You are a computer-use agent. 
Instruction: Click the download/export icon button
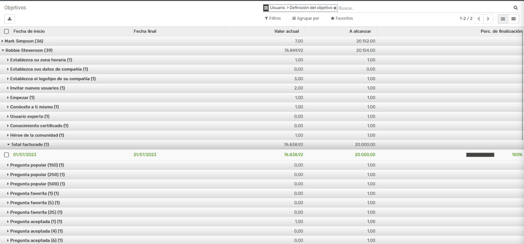click(10, 19)
